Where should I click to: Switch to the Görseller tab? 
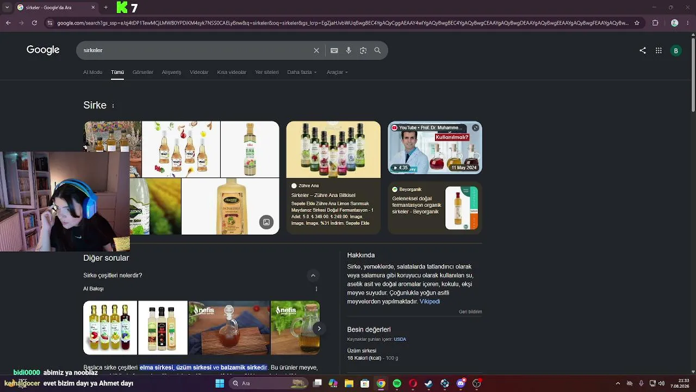pos(143,72)
